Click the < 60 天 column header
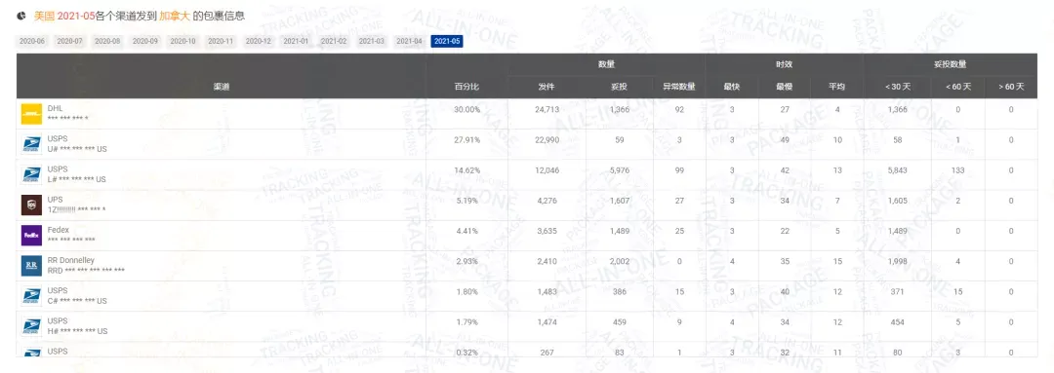1054x373 pixels. pyautogui.click(x=957, y=87)
